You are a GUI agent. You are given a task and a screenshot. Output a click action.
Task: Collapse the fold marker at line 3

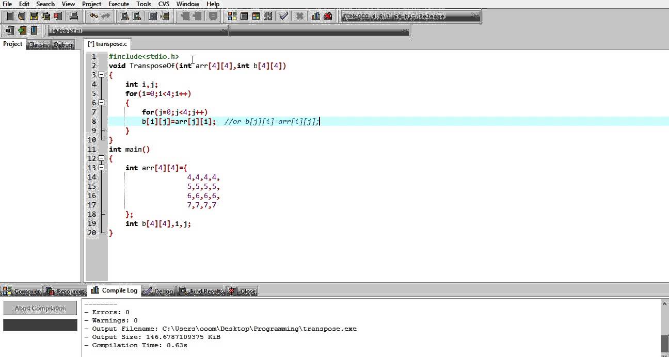[102, 75]
